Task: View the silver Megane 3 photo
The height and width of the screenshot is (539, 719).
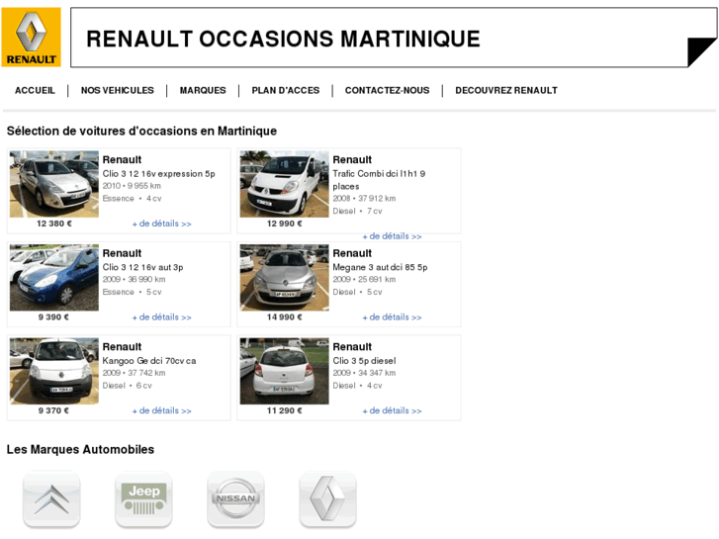Action: click(x=284, y=278)
